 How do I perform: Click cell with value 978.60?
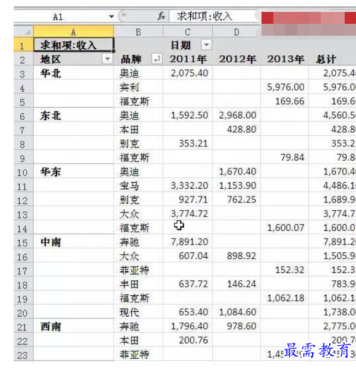(x=237, y=326)
